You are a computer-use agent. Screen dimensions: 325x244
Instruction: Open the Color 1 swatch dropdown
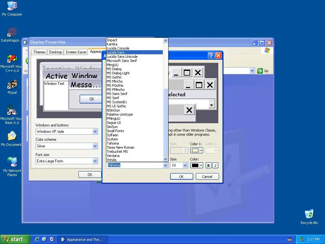point(196,150)
